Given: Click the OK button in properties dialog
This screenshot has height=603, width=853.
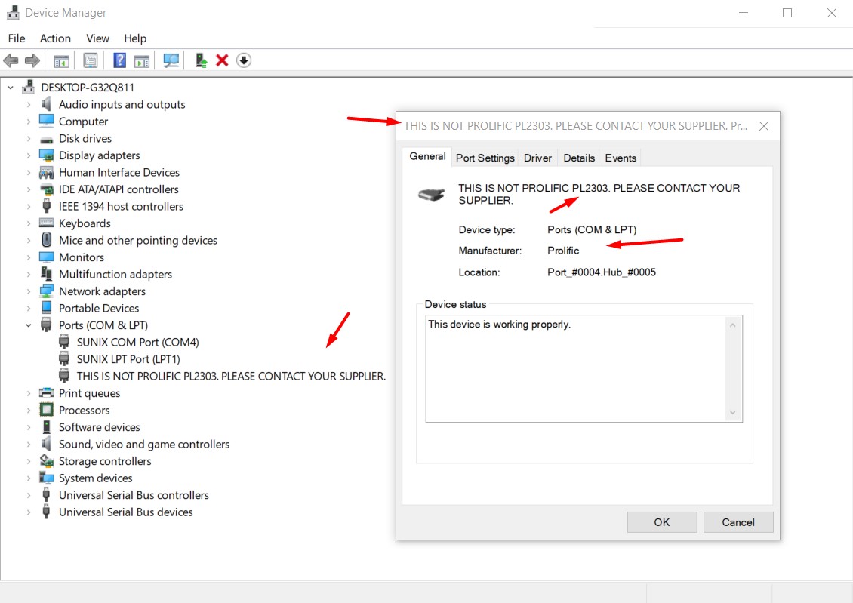Looking at the screenshot, I should coord(661,522).
